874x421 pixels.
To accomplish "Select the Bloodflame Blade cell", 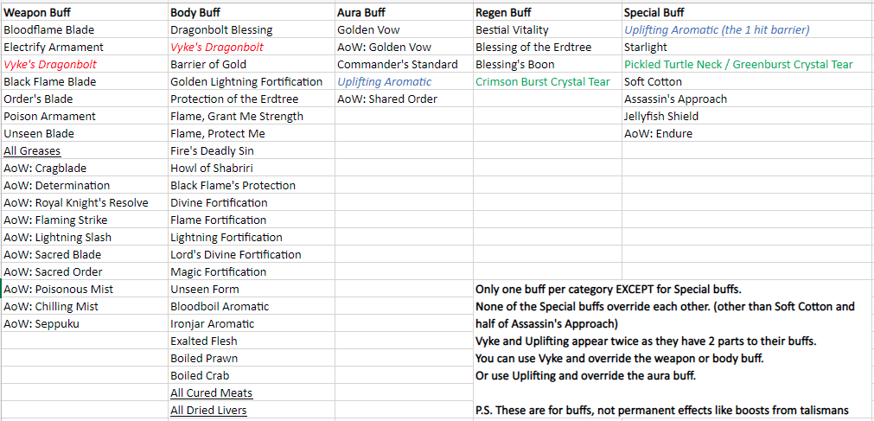I will click(x=48, y=30).
